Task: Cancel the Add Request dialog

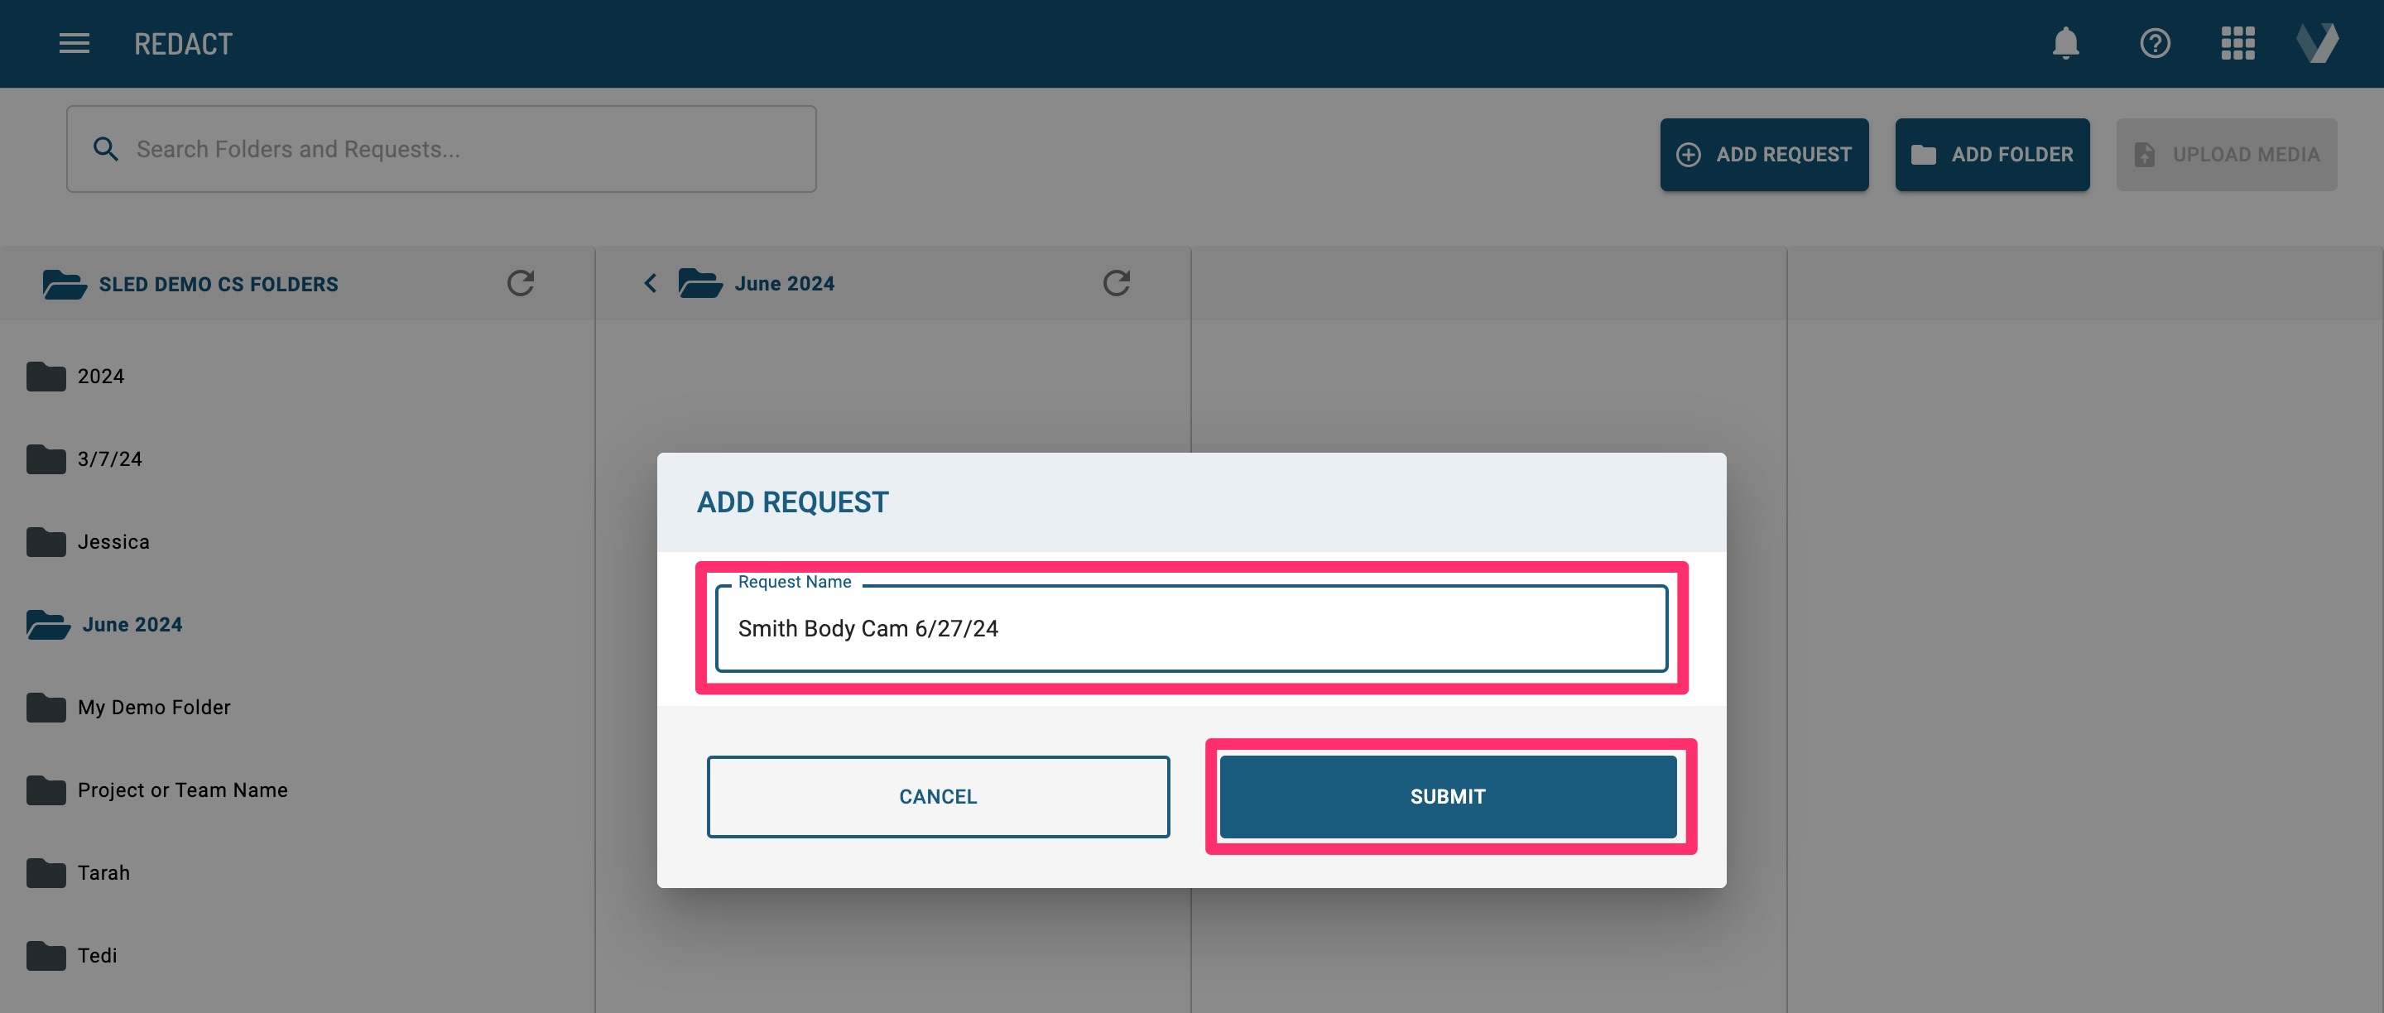Action: 938,796
